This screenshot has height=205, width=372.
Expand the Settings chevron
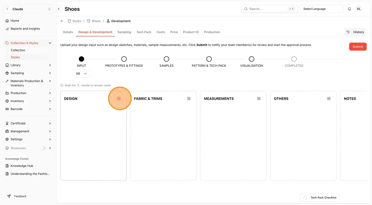(x=50, y=139)
